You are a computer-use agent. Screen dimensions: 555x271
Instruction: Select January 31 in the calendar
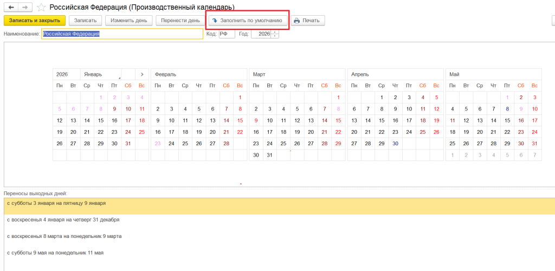[x=128, y=144]
